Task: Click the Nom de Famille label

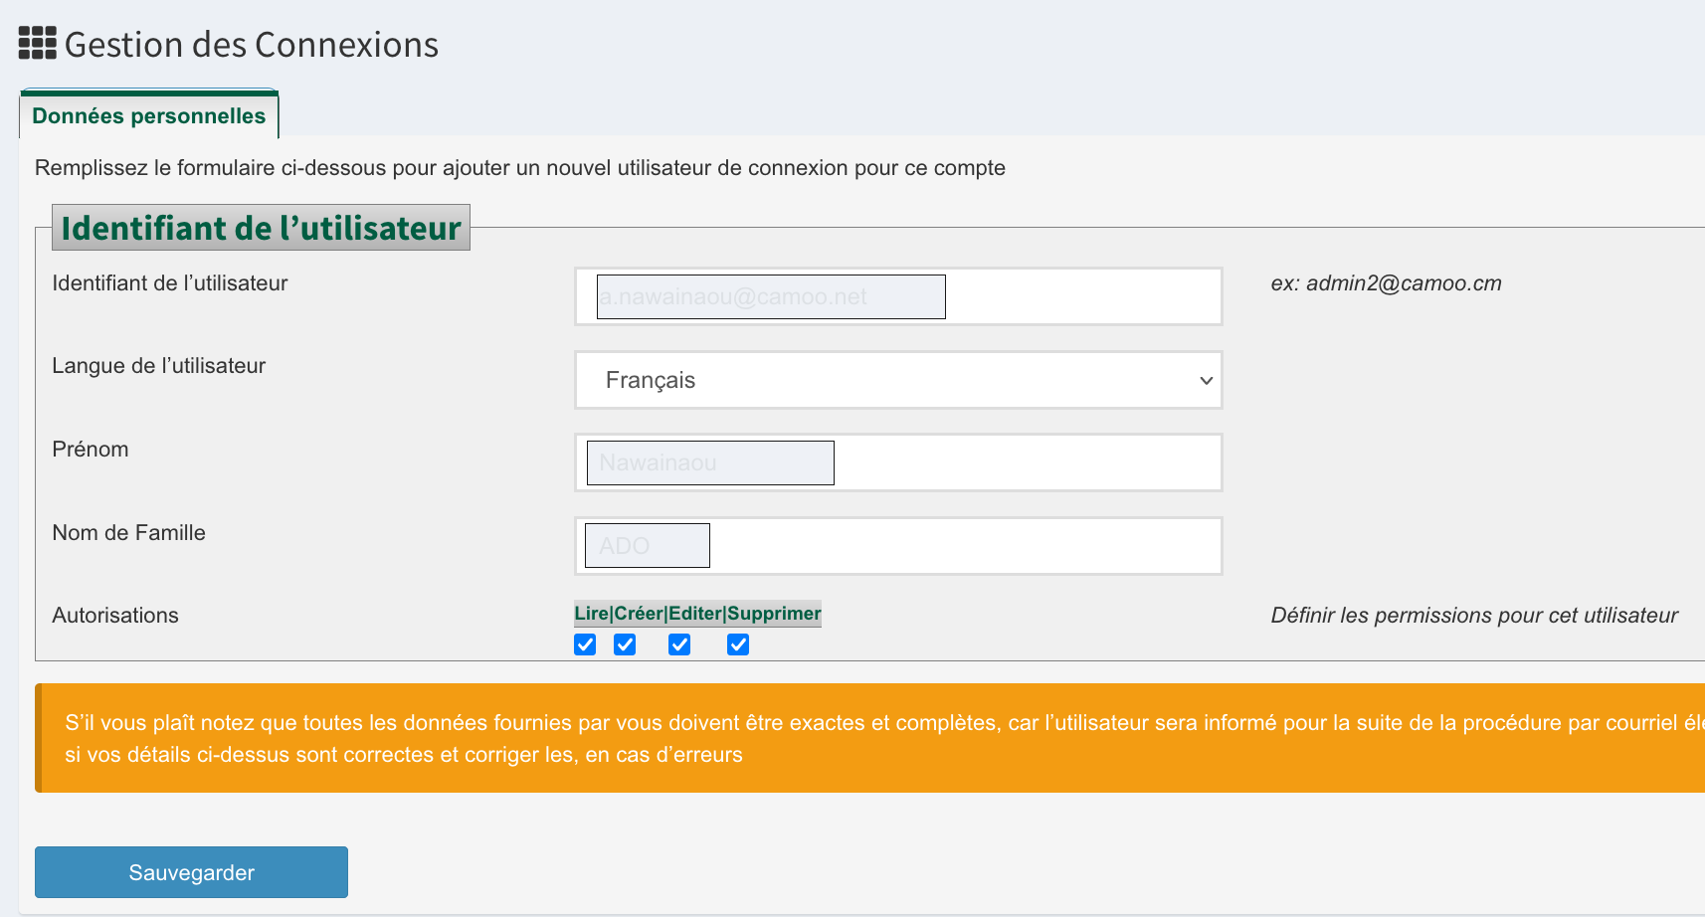Action: click(128, 533)
